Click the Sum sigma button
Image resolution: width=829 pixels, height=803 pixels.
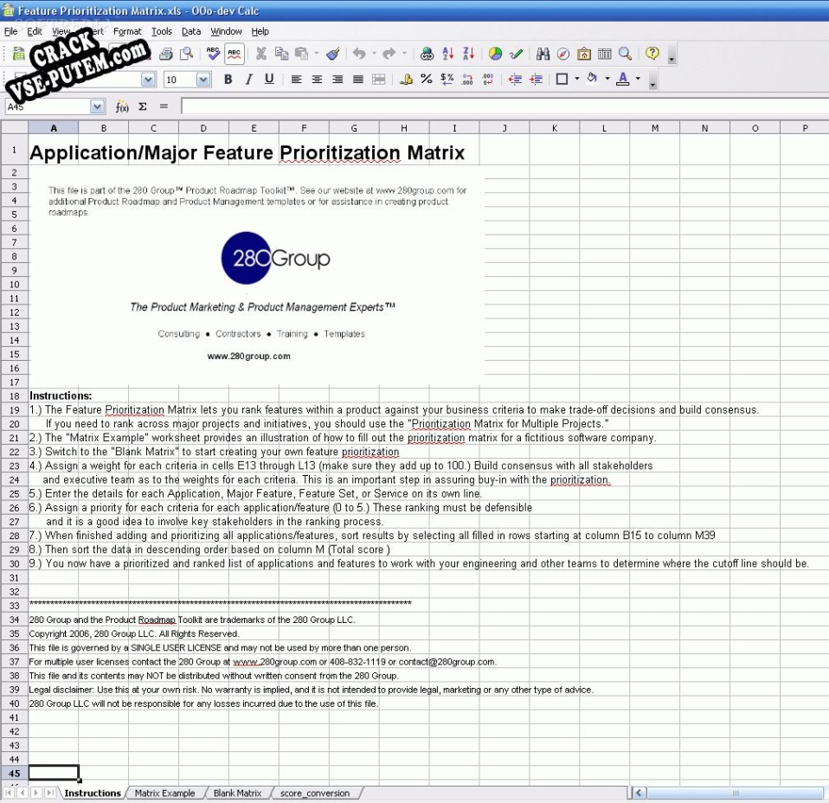(x=143, y=106)
